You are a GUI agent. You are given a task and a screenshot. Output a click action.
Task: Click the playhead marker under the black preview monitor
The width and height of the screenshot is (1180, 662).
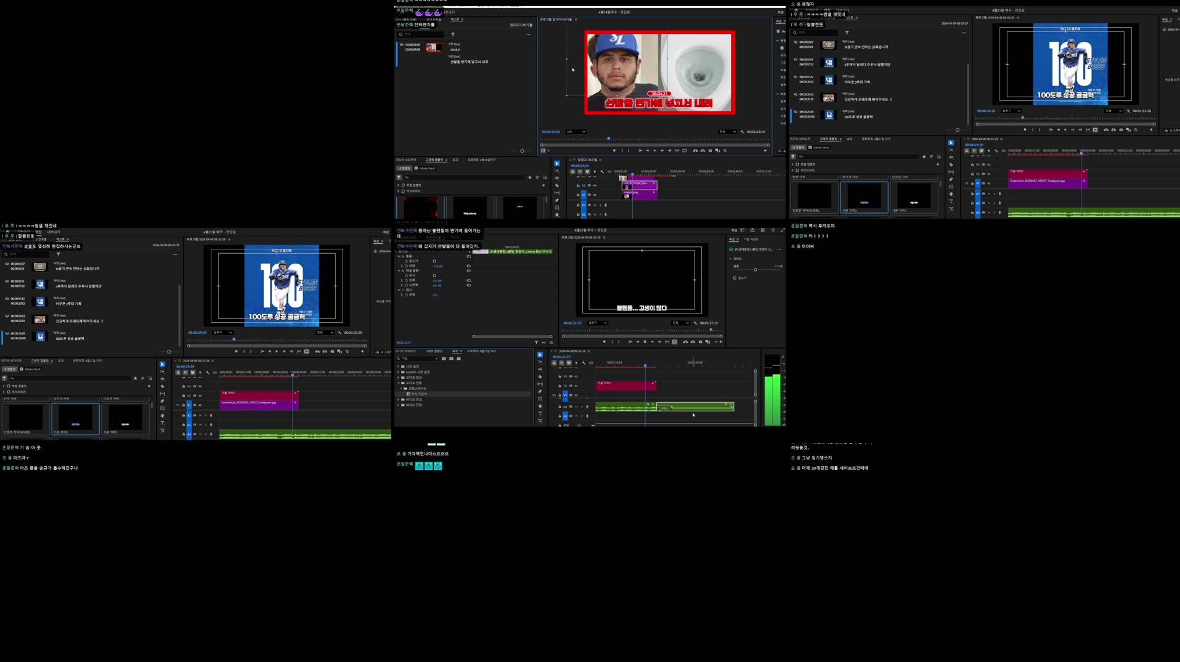pyautogui.click(x=711, y=329)
